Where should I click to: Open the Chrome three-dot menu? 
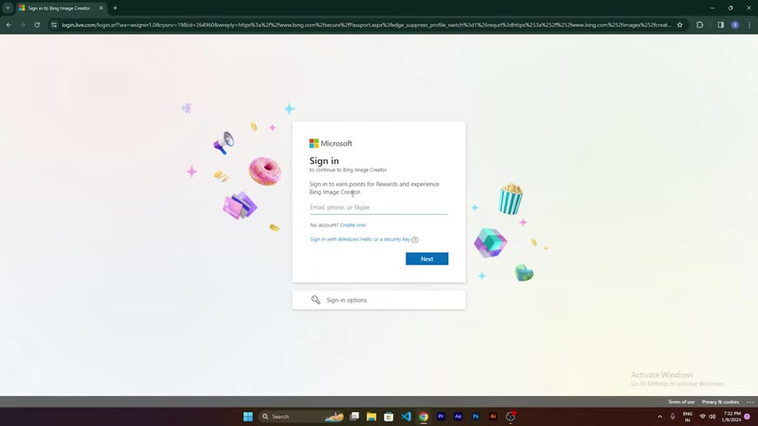pyautogui.click(x=749, y=25)
